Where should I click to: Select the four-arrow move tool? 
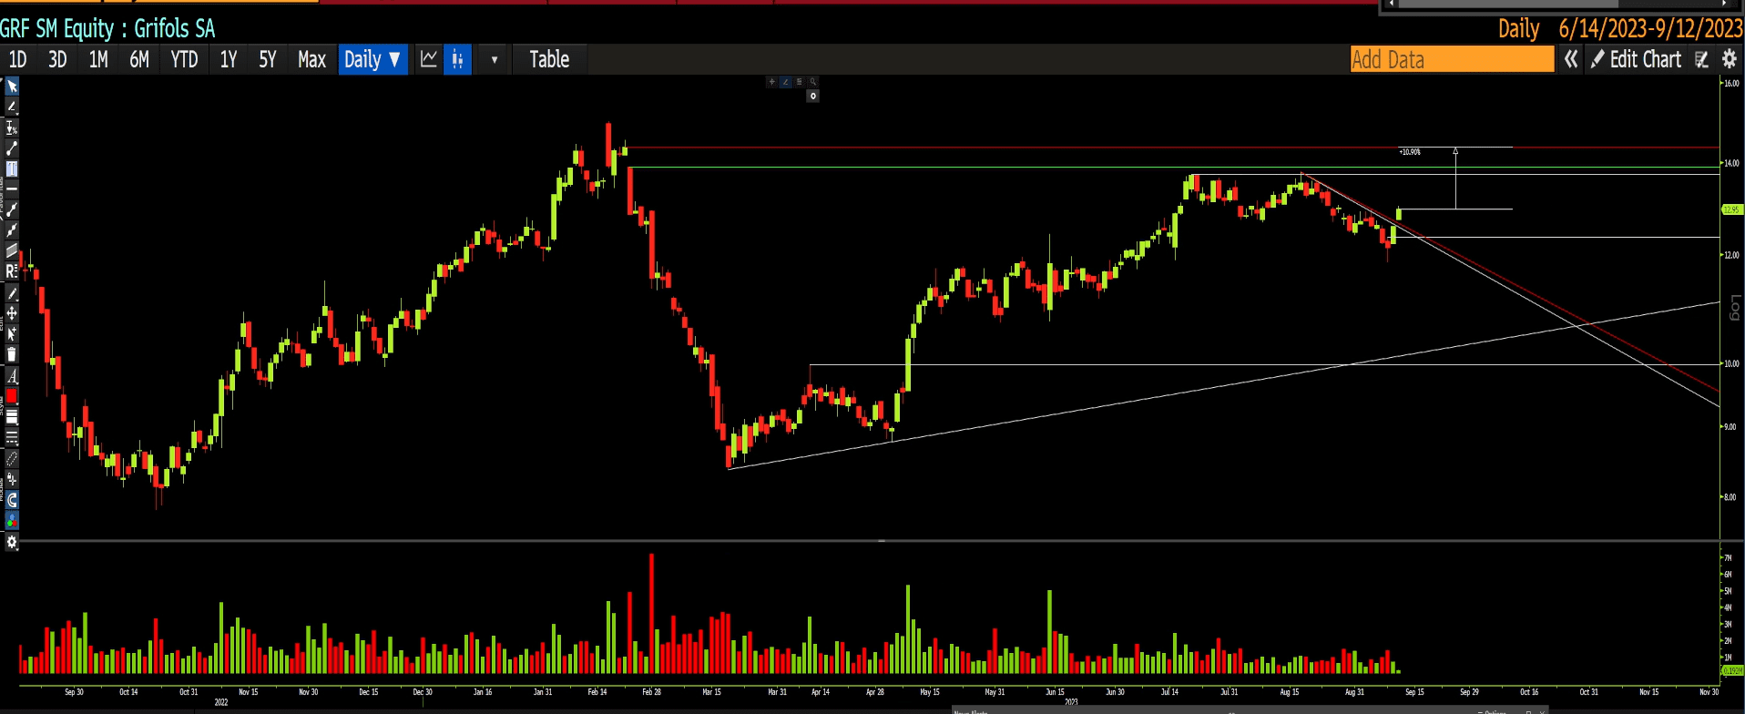[12, 313]
